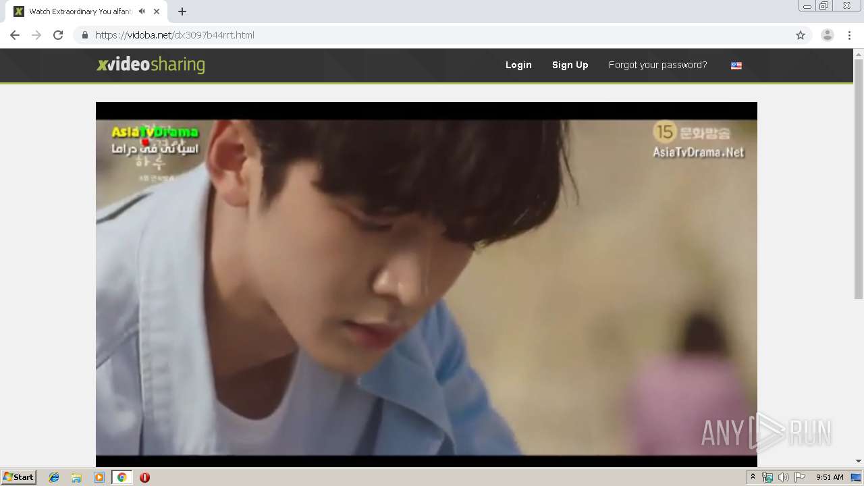Click the vidoba.net address bar
The width and height of the screenshot is (864, 486).
[x=432, y=35]
